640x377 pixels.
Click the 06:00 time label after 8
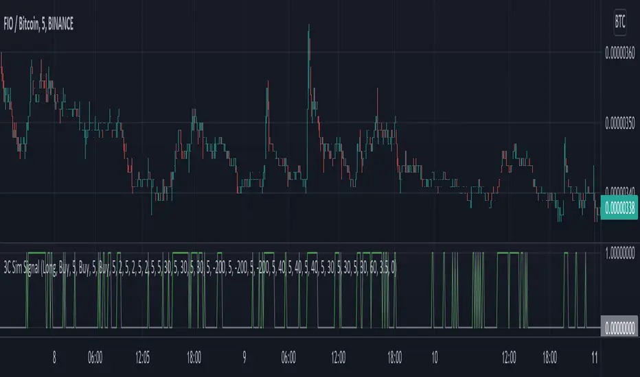(95, 357)
